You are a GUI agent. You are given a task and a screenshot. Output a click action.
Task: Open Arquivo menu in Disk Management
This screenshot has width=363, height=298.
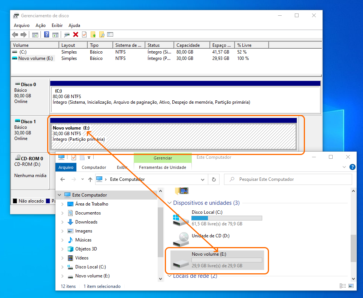click(x=22, y=25)
